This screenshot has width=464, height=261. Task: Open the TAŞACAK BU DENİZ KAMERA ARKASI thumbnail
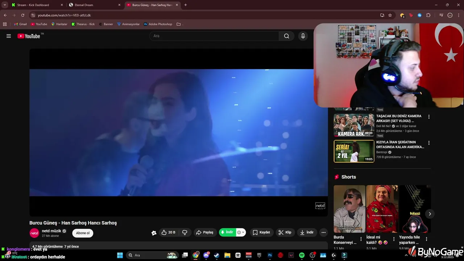(354, 125)
